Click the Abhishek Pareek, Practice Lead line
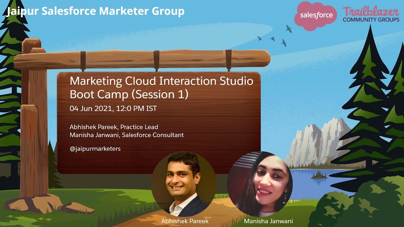The height and width of the screenshot is (227, 404). pos(114,127)
